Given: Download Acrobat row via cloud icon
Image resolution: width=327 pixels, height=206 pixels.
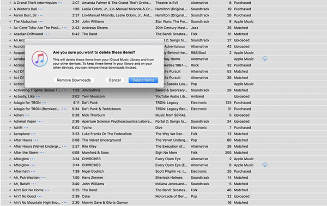Looking at the screenshot, I should [265, 59].
